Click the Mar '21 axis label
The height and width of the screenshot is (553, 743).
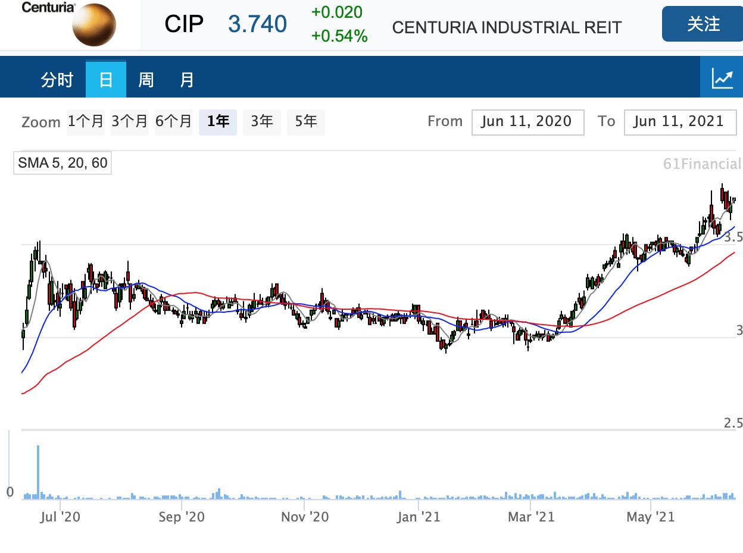pos(530,517)
